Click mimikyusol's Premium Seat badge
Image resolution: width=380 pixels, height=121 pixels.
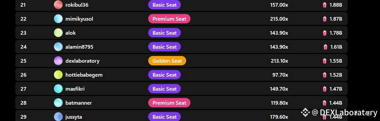[170, 19]
